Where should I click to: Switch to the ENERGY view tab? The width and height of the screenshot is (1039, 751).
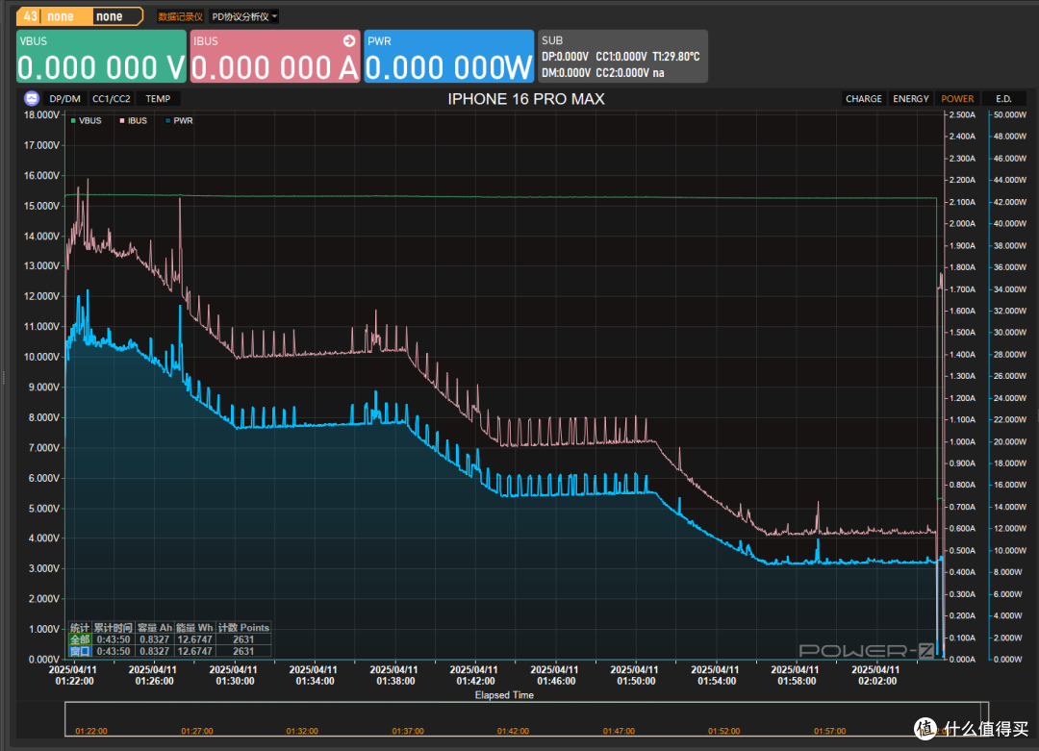click(x=910, y=99)
